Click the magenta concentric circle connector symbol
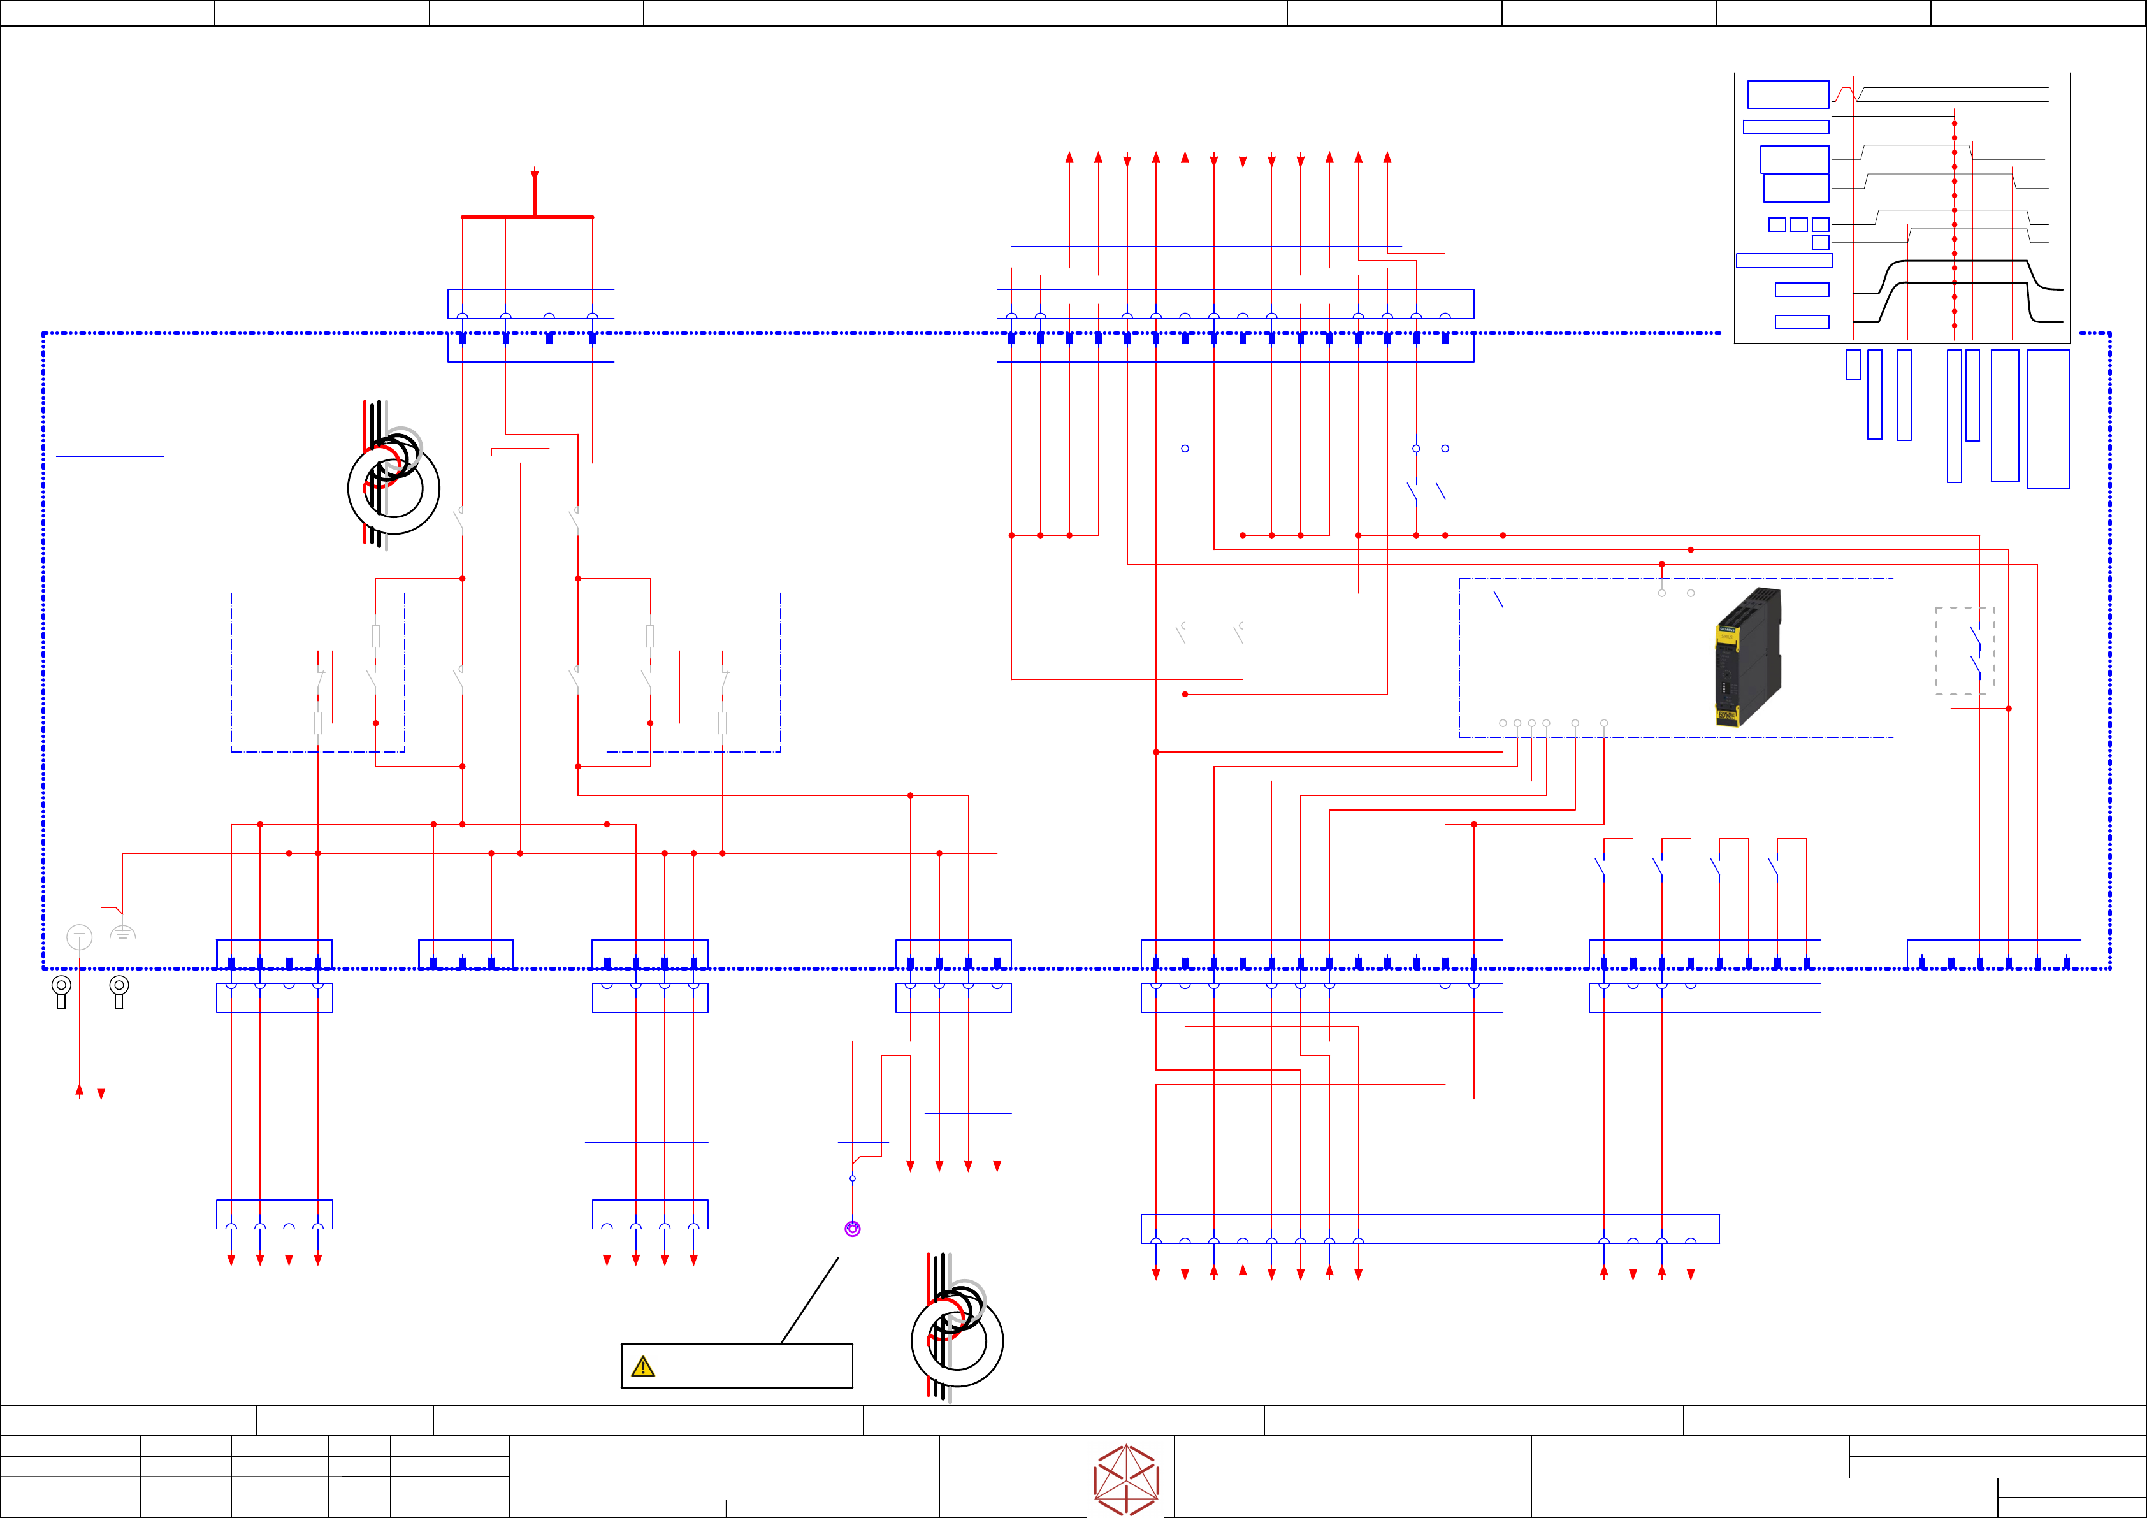Viewport: 2147px width, 1518px height. click(852, 1229)
